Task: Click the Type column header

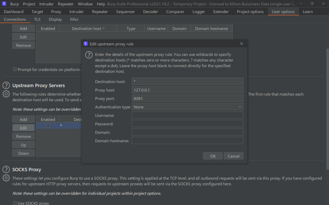Action: pos(131,28)
